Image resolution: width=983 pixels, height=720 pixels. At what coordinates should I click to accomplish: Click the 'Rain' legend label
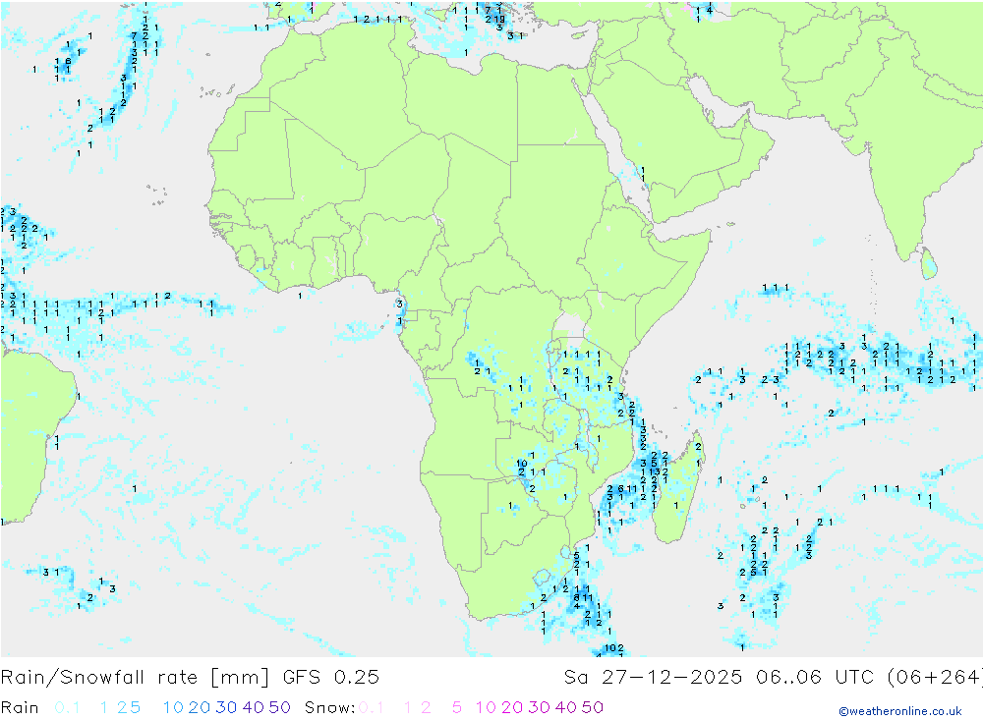tap(20, 707)
